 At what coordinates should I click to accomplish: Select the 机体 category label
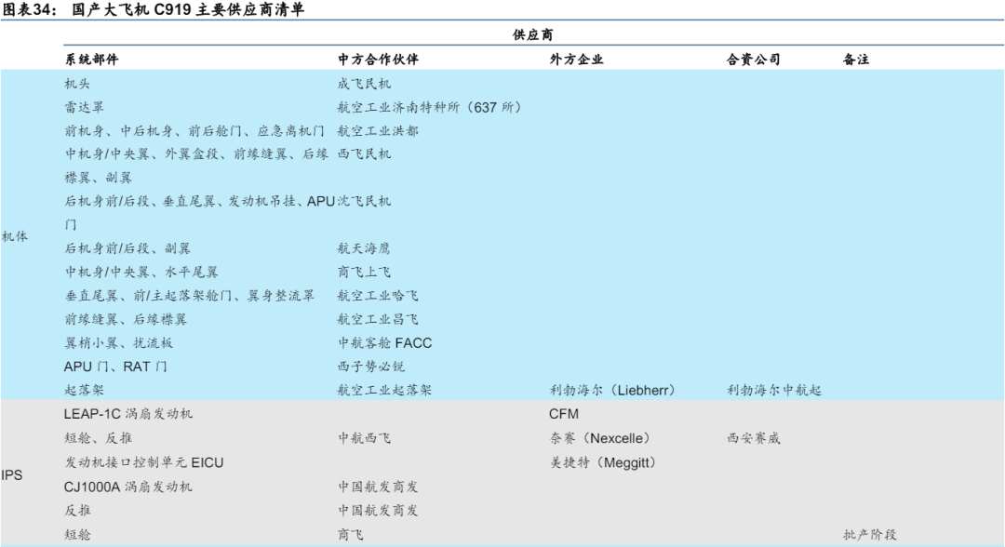(x=15, y=236)
